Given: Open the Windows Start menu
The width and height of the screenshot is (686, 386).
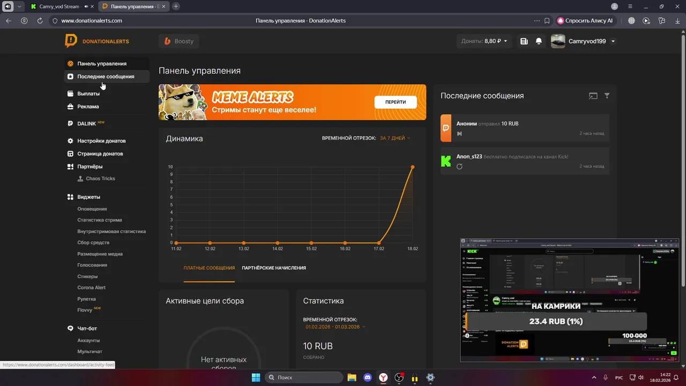Looking at the screenshot, I should (x=256, y=377).
